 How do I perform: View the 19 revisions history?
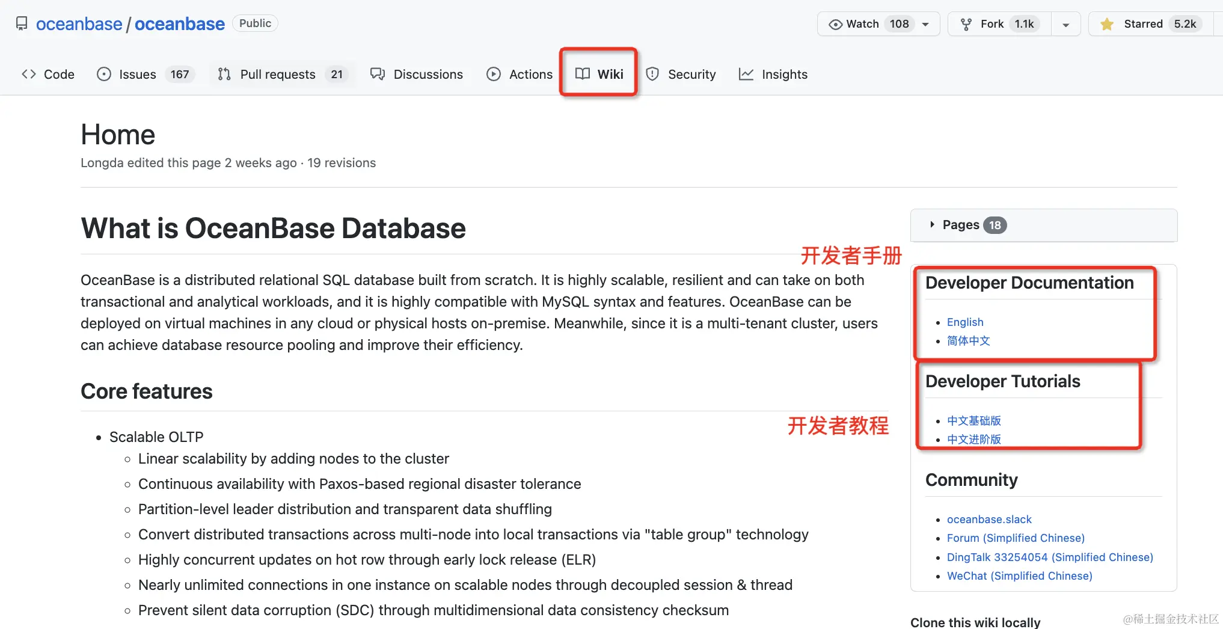[x=342, y=163]
